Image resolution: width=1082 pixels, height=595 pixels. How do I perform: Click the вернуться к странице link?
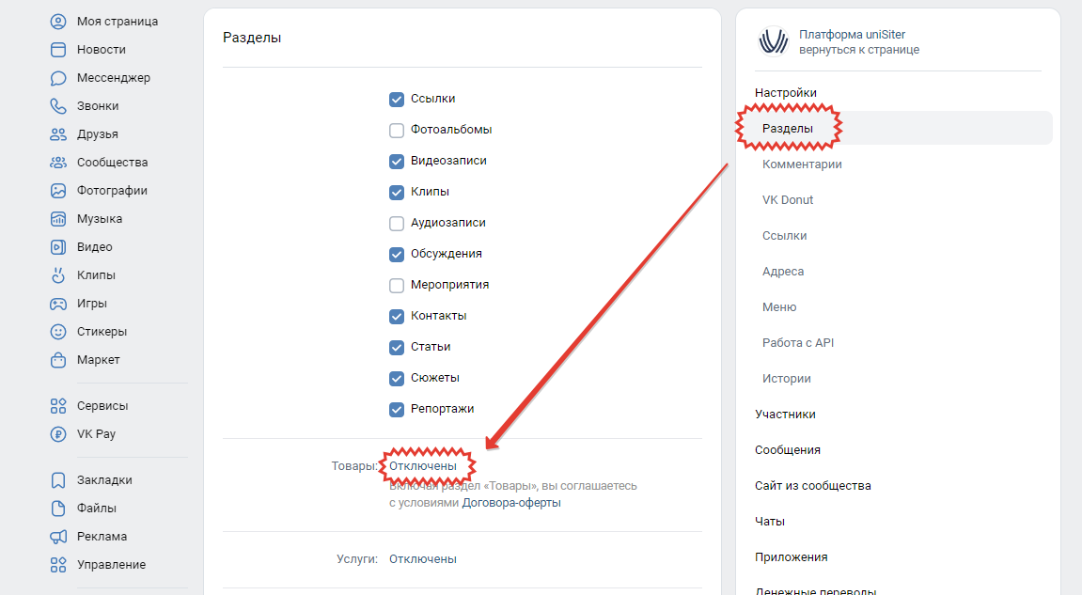(859, 50)
